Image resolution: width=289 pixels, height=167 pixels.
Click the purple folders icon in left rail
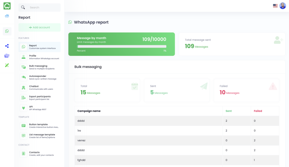click(7, 56)
